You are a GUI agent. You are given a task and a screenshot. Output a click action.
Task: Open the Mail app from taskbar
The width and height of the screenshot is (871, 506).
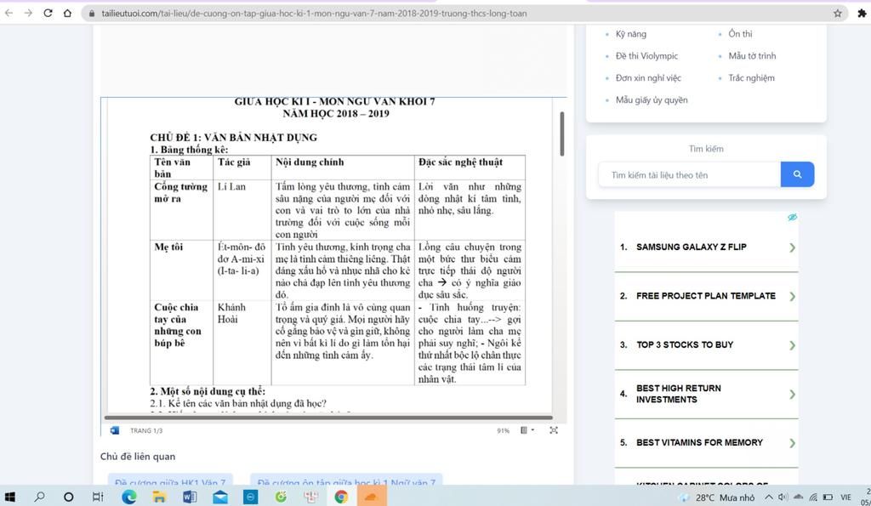(x=220, y=497)
